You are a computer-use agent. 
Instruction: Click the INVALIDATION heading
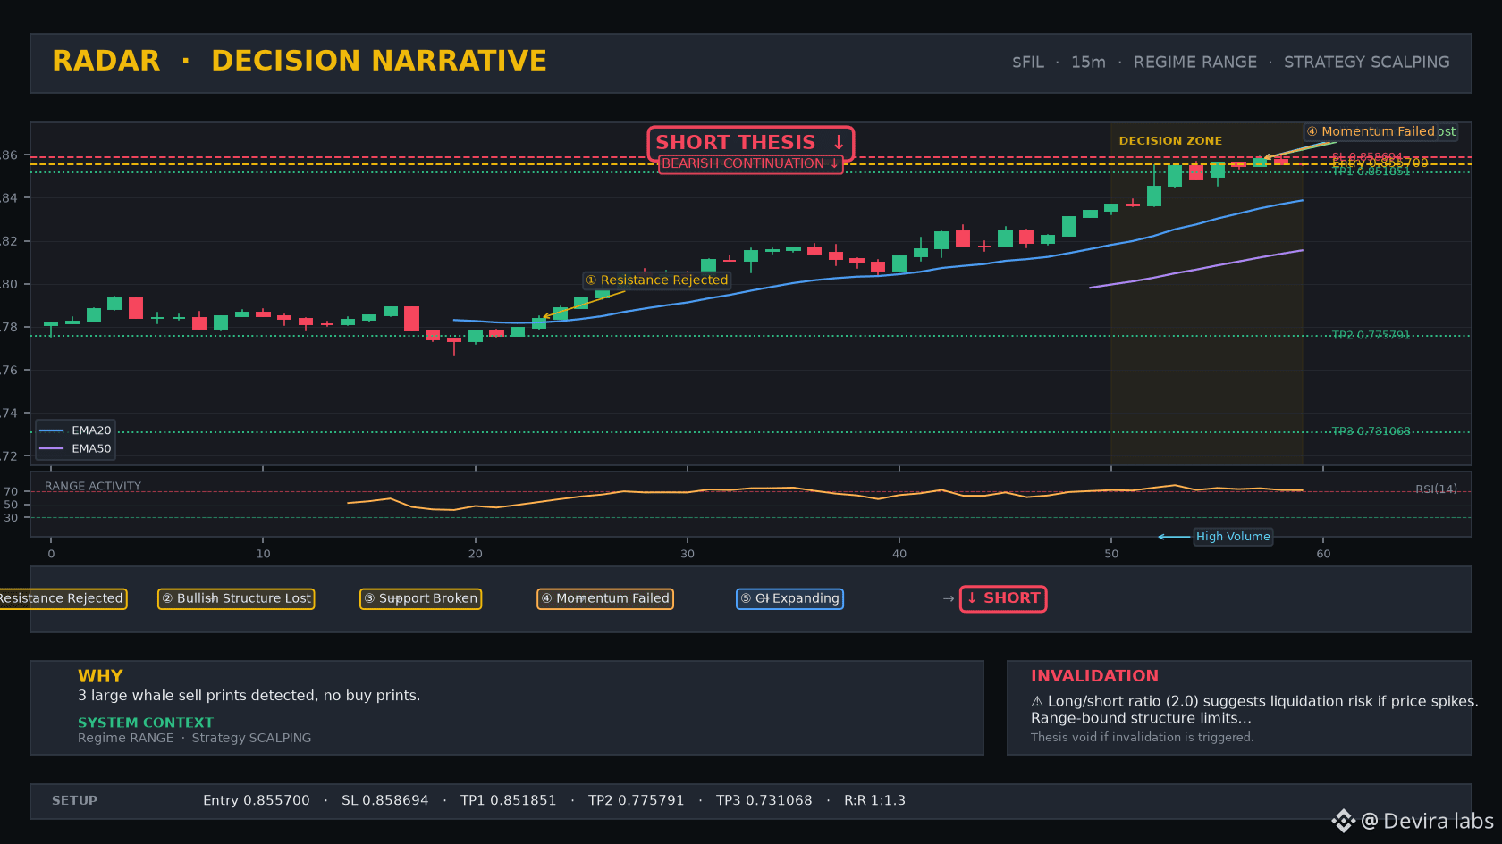tap(1094, 676)
